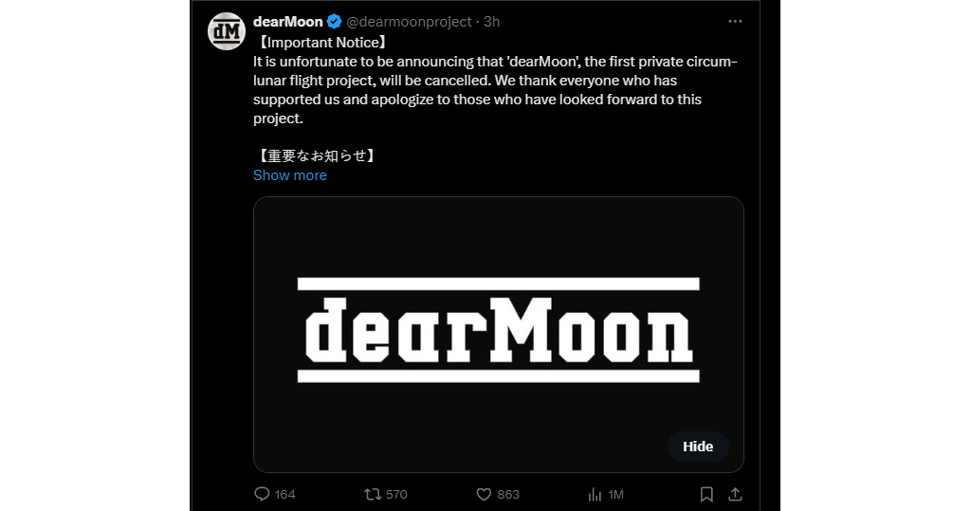The width and height of the screenshot is (971, 511).
Task: Click the dearMoon profile avatar
Action: click(227, 31)
